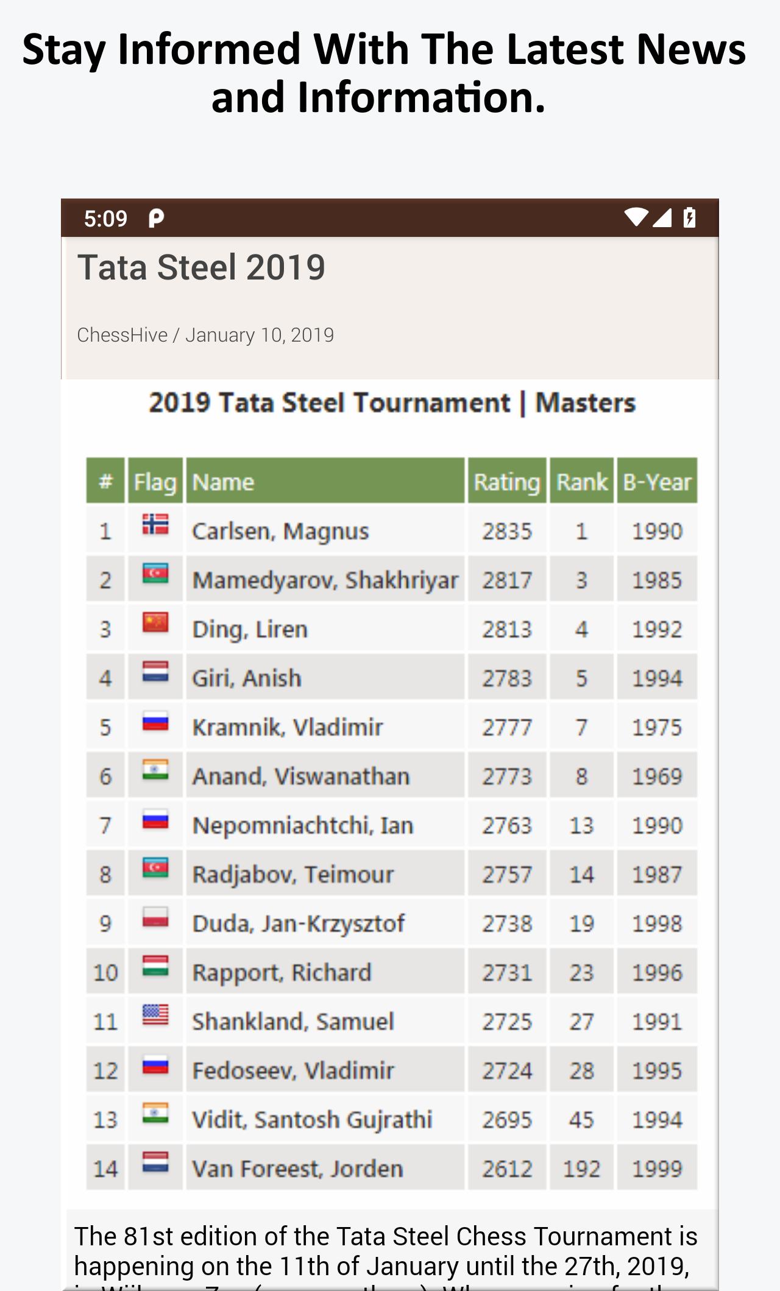This screenshot has width=780, height=1291.
Task: Click the India flag beside Anand
Action: pyautogui.click(x=155, y=770)
